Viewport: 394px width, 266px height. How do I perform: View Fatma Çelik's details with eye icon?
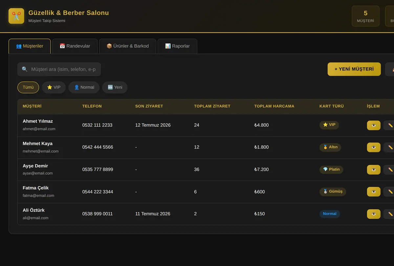[x=374, y=192]
